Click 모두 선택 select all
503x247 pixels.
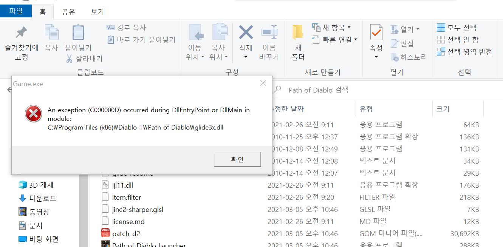click(457, 28)
